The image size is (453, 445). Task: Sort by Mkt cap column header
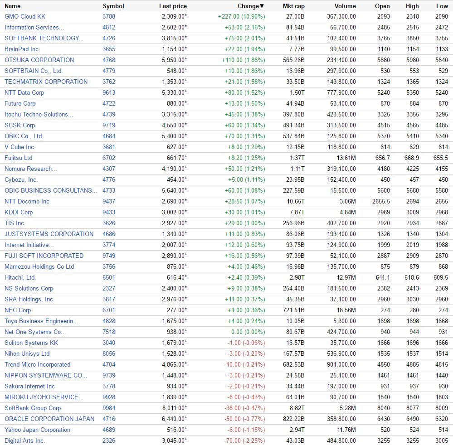point(293,6)
